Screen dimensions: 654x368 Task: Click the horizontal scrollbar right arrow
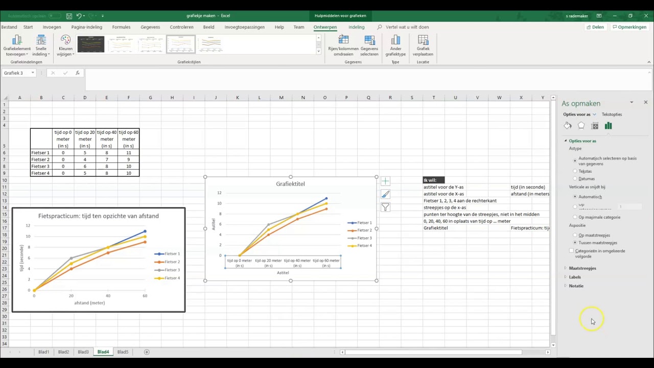coord(548,352)
